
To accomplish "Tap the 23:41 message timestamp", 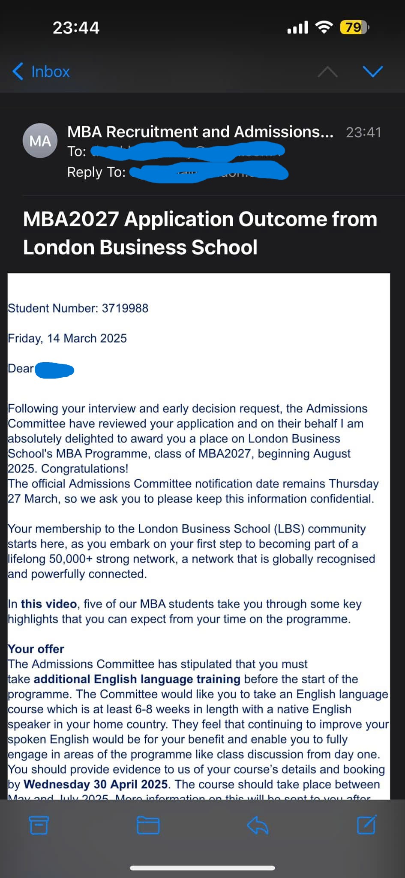I will [x=363, y=132].
